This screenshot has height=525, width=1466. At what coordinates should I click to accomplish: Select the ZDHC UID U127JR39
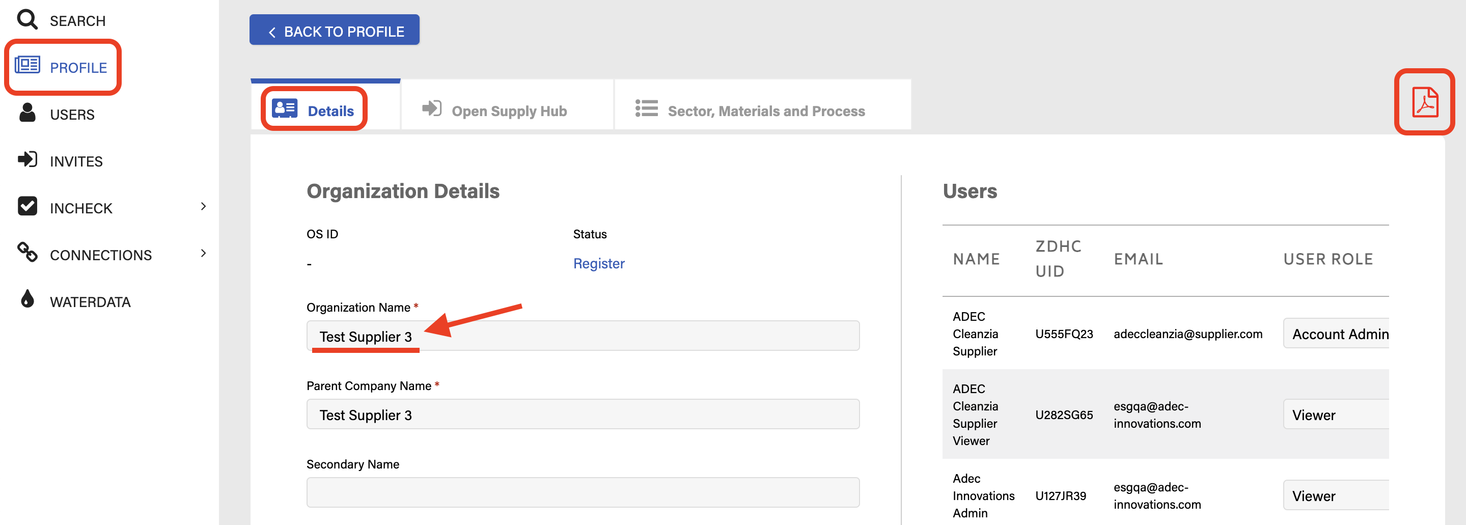[1060, 495]
